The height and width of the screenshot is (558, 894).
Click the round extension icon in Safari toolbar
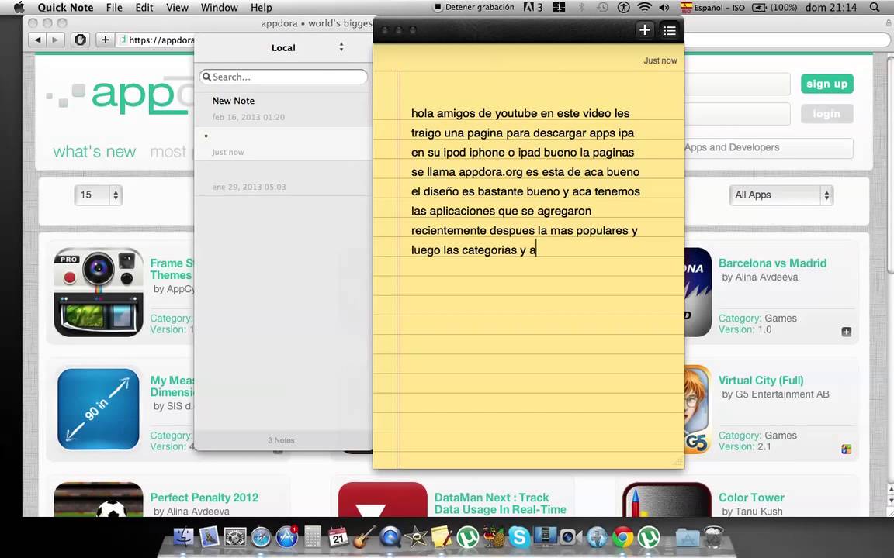[x=81, y=40]
